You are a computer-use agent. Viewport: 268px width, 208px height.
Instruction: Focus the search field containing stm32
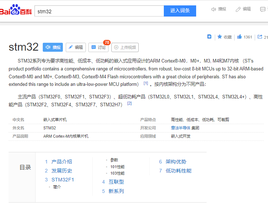point(99,11)
